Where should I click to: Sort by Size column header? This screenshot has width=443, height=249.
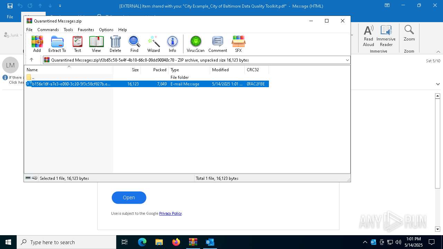127,70
